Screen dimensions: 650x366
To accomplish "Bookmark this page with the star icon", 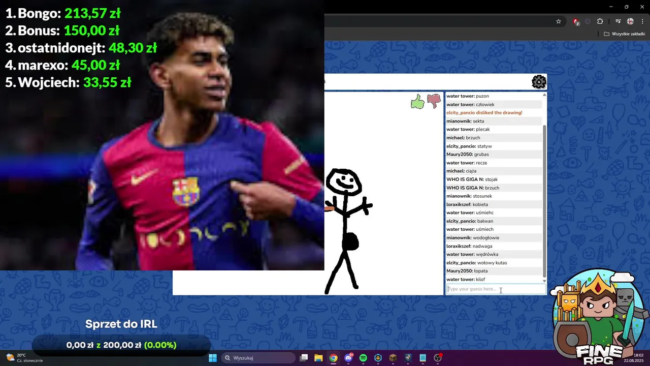I will (559, 21).
